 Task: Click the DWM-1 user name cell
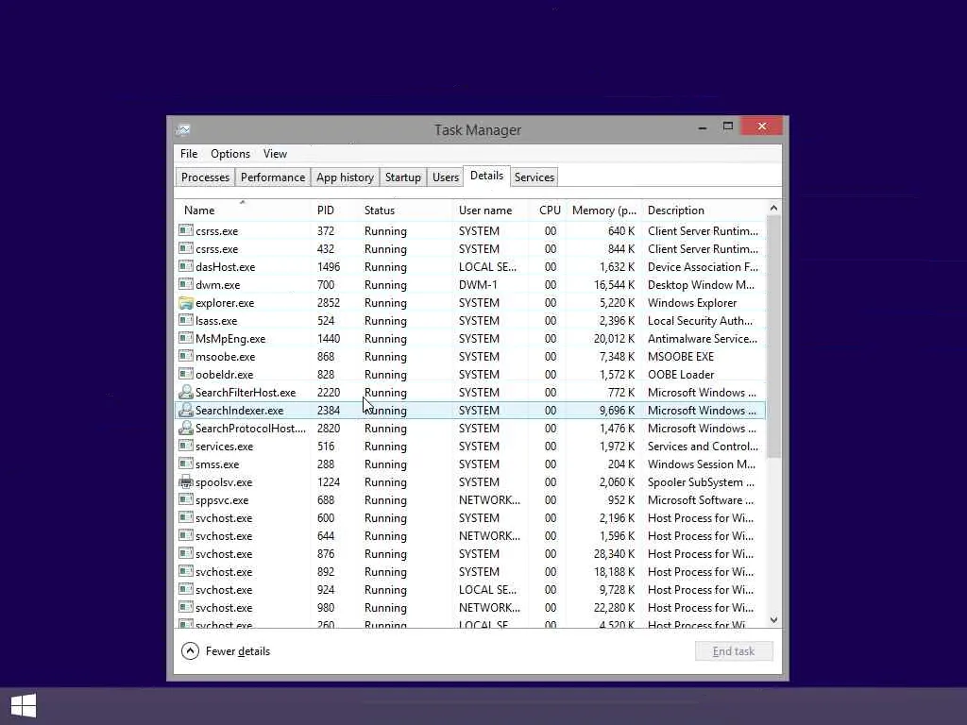pos(477,285)
